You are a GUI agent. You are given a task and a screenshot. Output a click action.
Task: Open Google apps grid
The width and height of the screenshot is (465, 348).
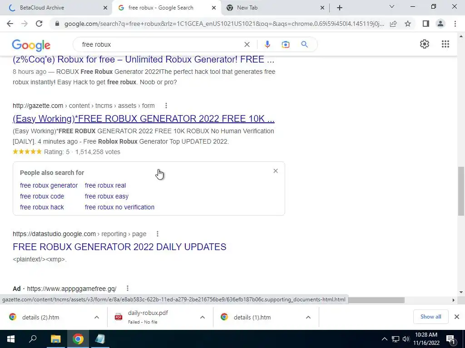tap(445, 44)
